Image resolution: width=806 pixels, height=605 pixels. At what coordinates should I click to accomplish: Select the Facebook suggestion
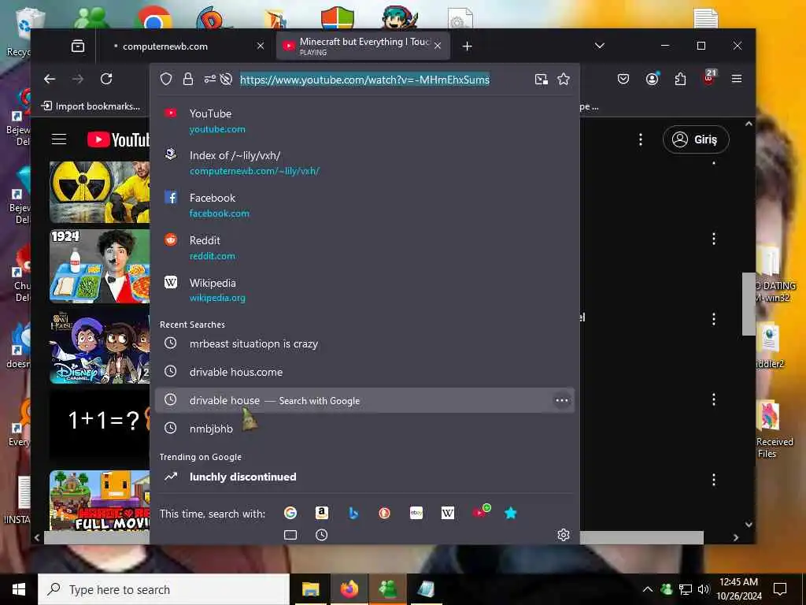pos(364,206)
